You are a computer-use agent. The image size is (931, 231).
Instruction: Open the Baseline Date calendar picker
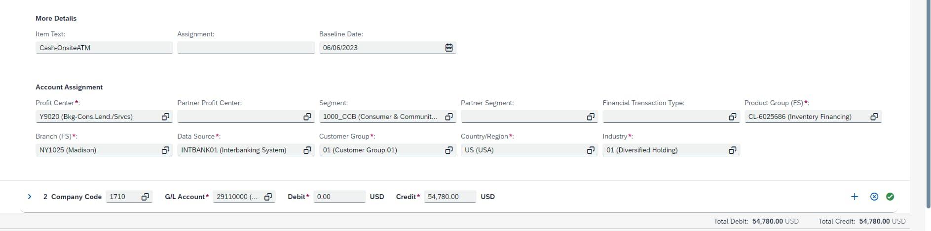tap(449, 48)
